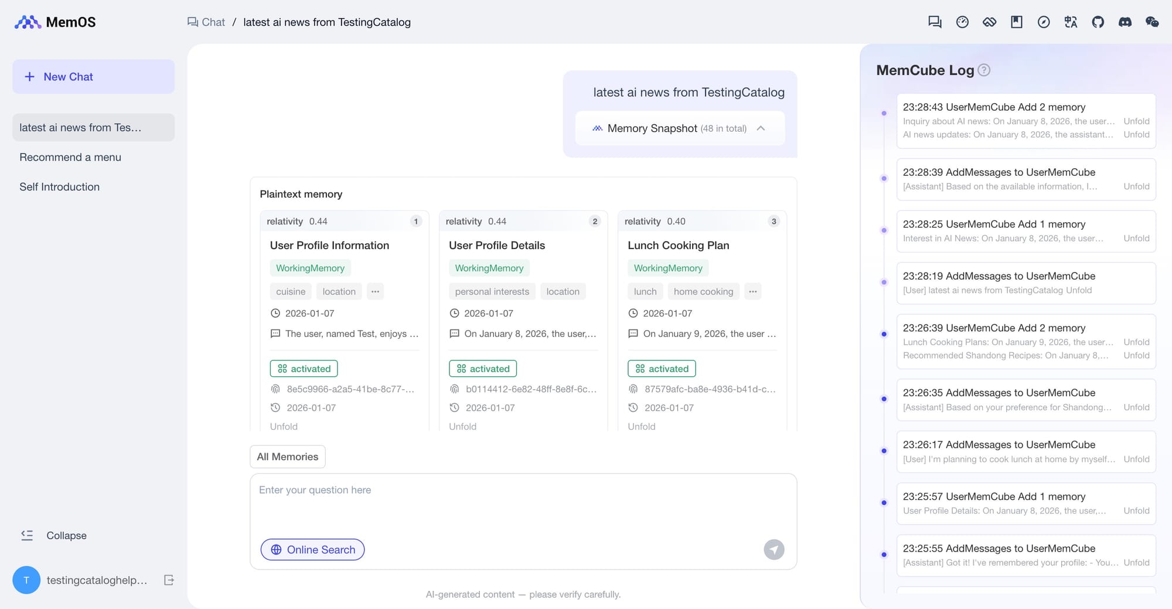Screen dimensions: 1172x609
Task: Expand more tags on Lunch Cooking Plan
Action: click(753, 291)
